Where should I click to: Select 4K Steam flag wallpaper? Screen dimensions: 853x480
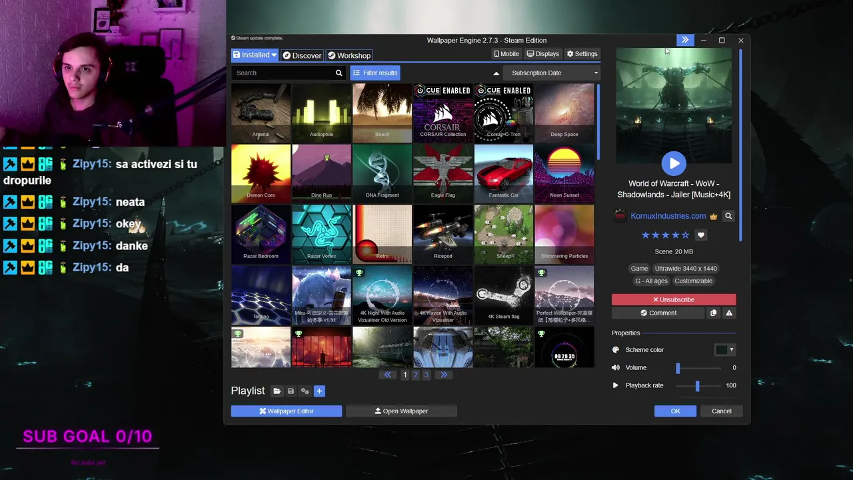503,295
